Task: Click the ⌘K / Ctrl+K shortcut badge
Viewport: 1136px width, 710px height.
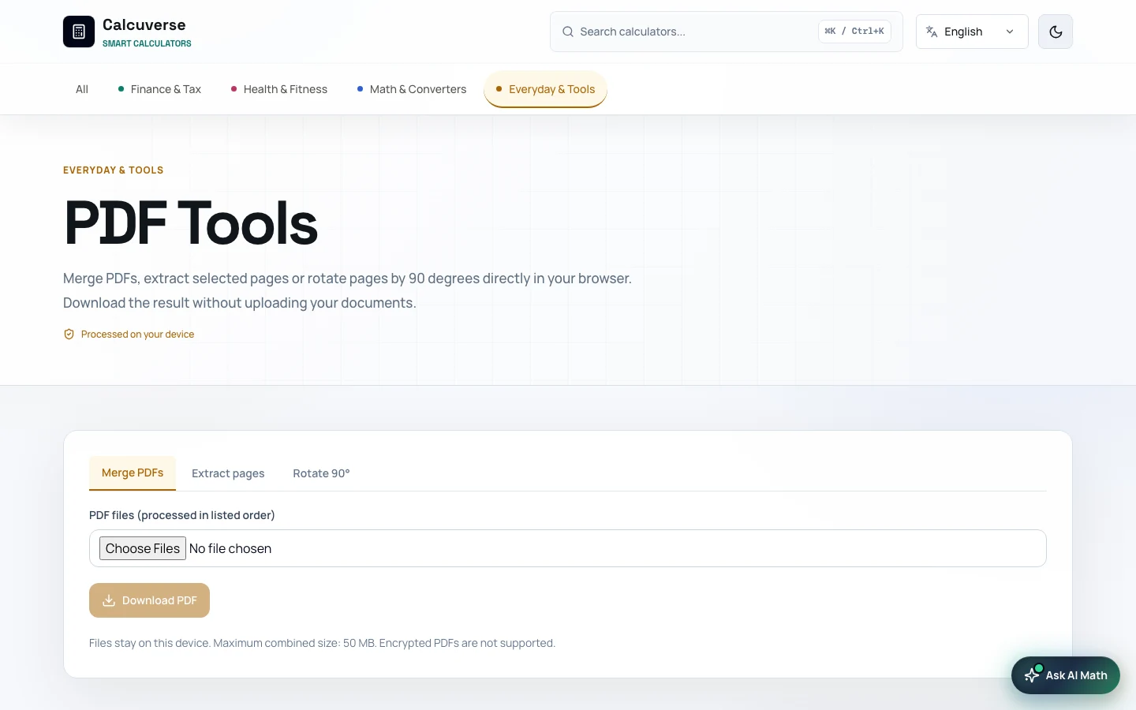Action: [x=854, y=32]
